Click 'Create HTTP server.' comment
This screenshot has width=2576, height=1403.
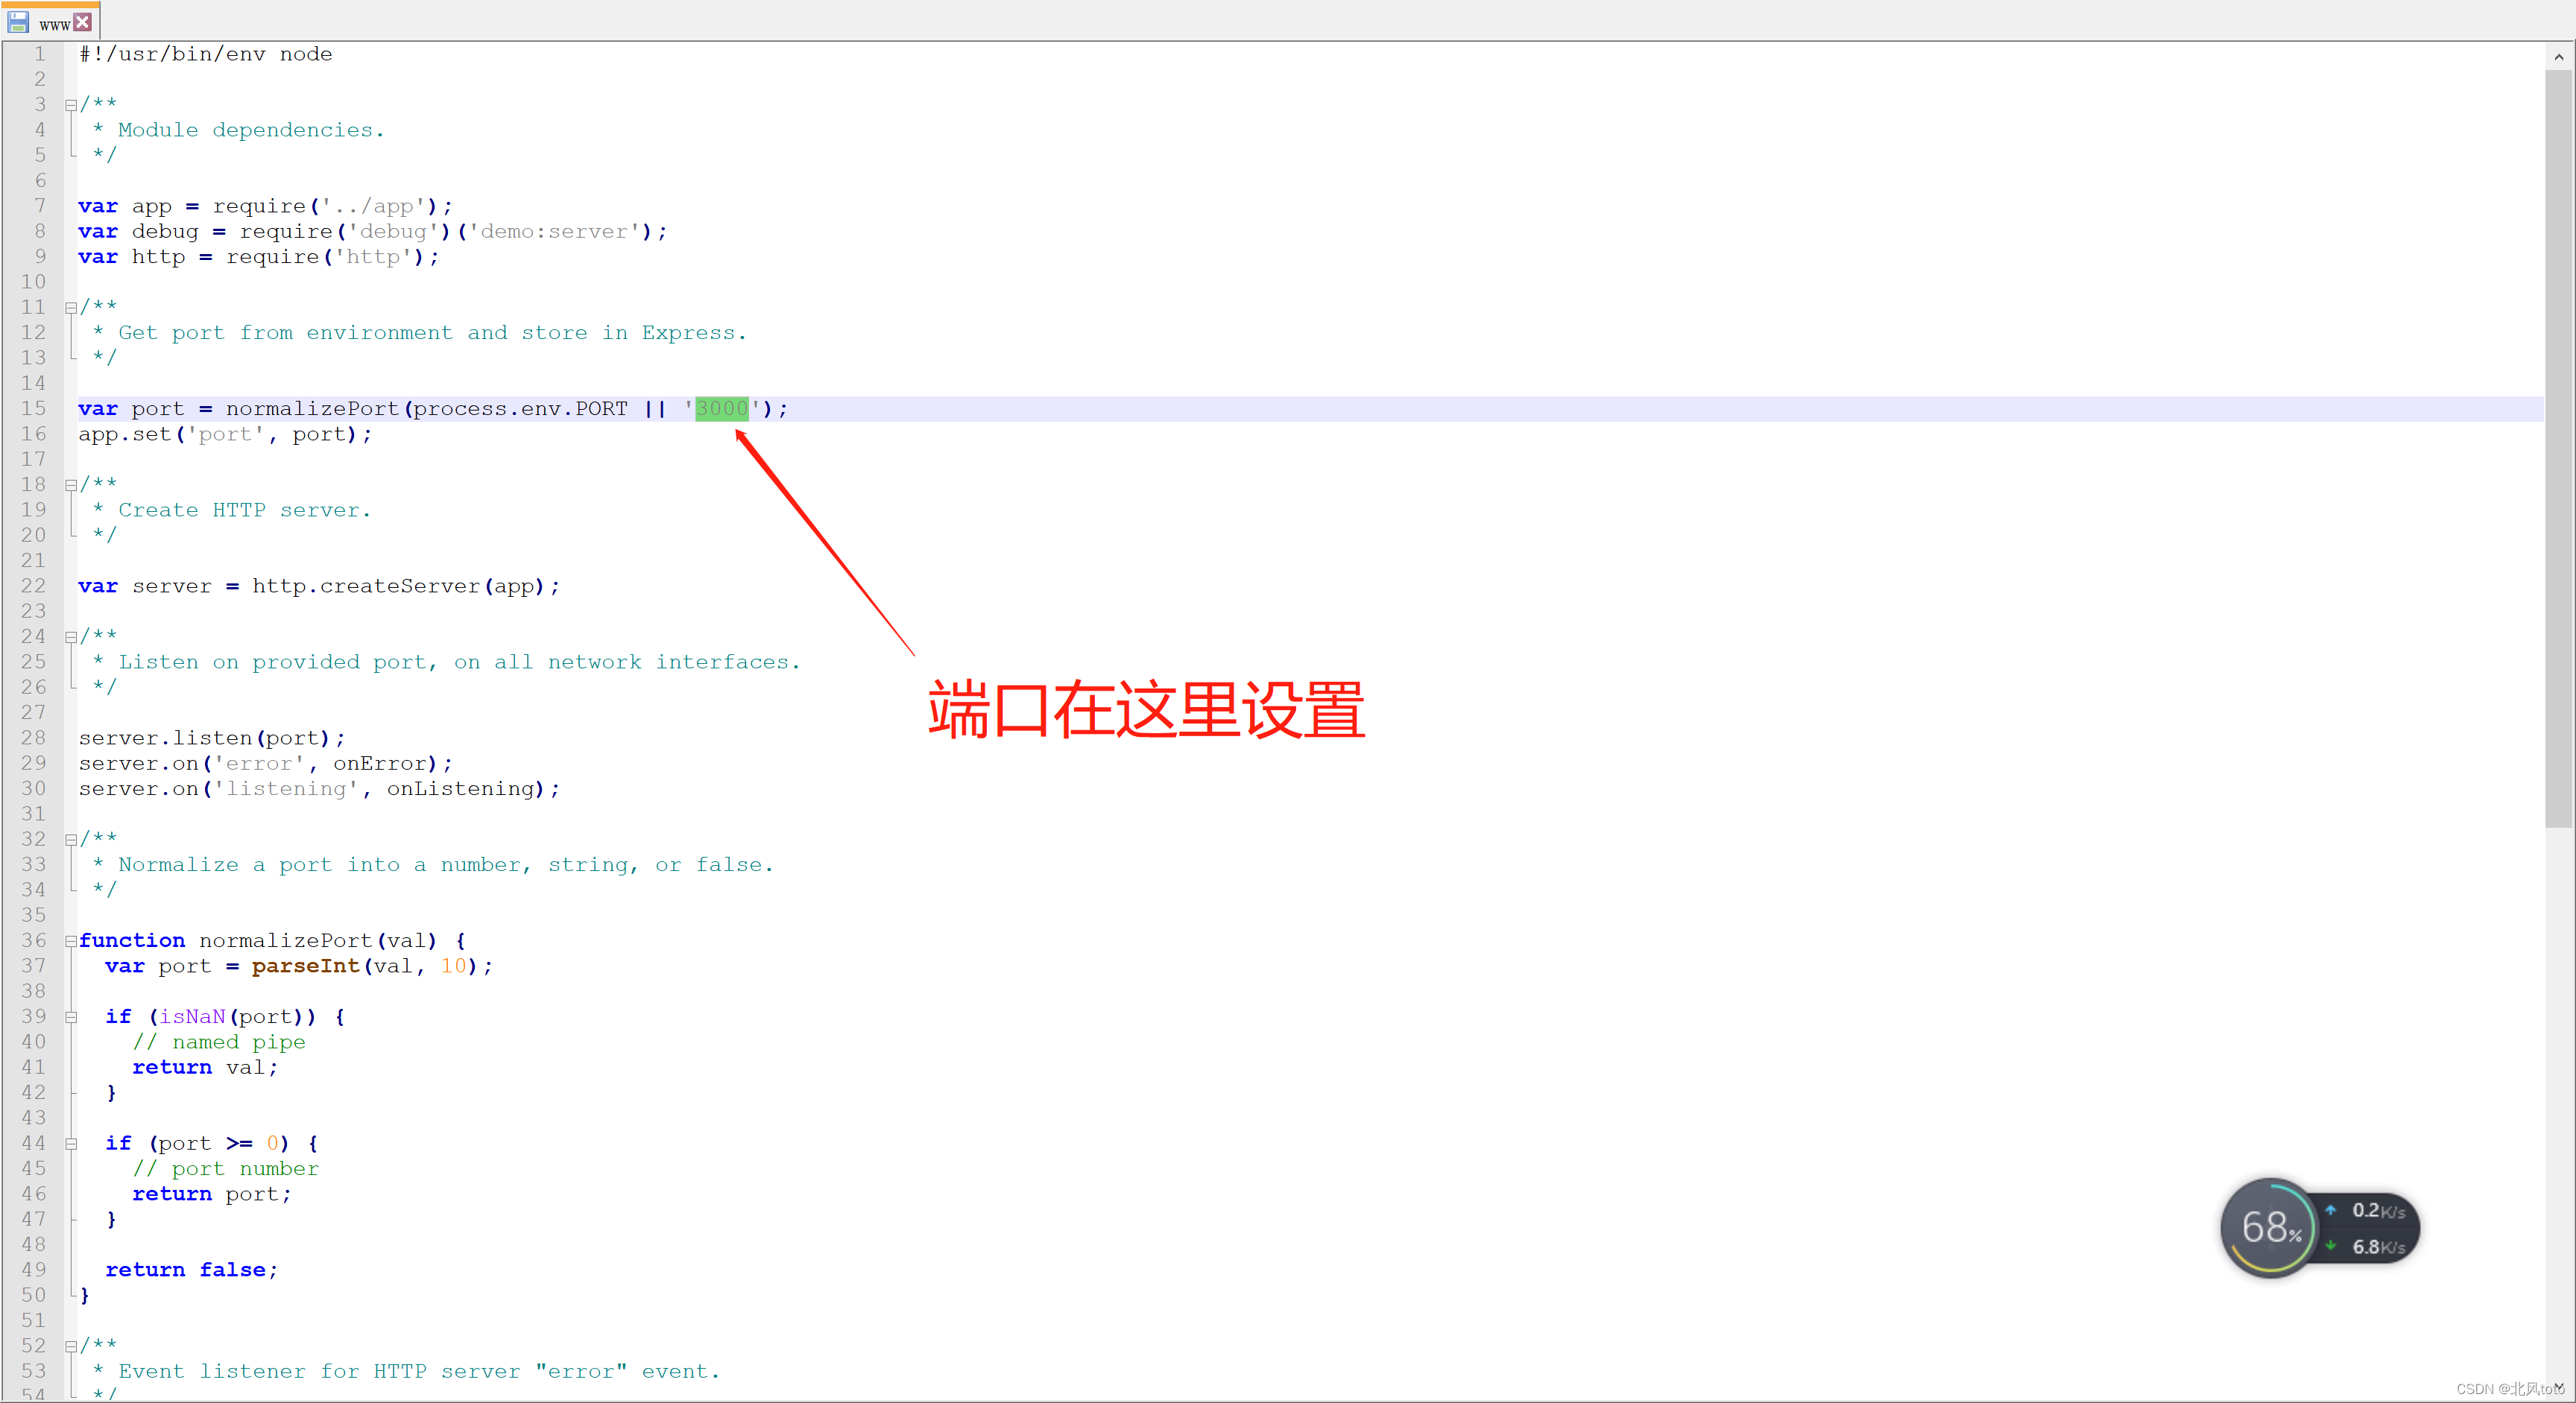pos(244,510)
